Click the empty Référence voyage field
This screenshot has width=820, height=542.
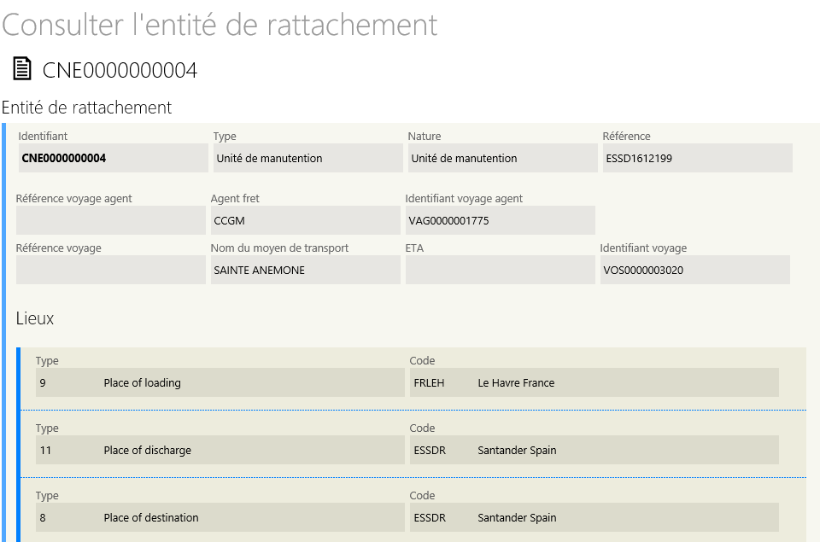point(111,271)
